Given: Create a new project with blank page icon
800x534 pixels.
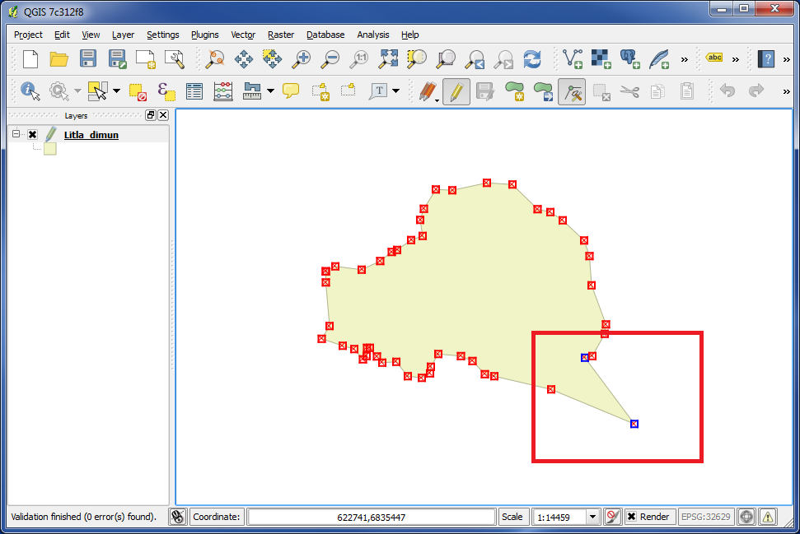Looking at the screenshot, I should [30, 59].
